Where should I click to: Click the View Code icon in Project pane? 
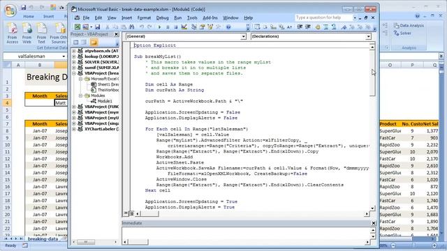pyautogui.click(x=76, y=43)
